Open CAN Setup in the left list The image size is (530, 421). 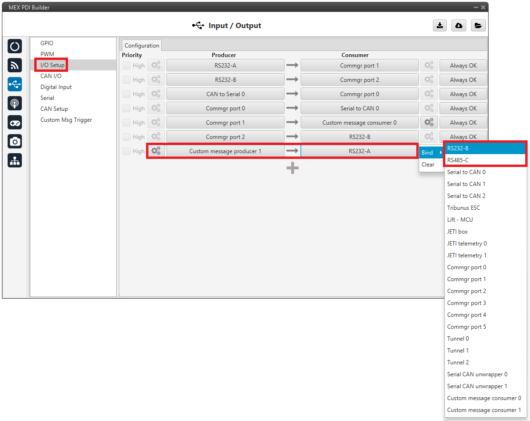click(x=54, y=109)
